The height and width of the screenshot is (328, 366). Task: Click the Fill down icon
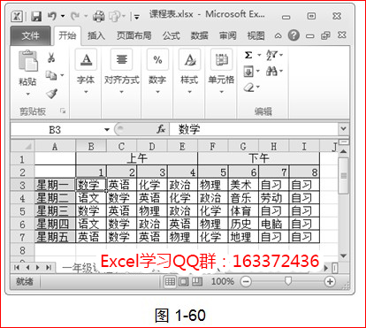coord(248,71)
